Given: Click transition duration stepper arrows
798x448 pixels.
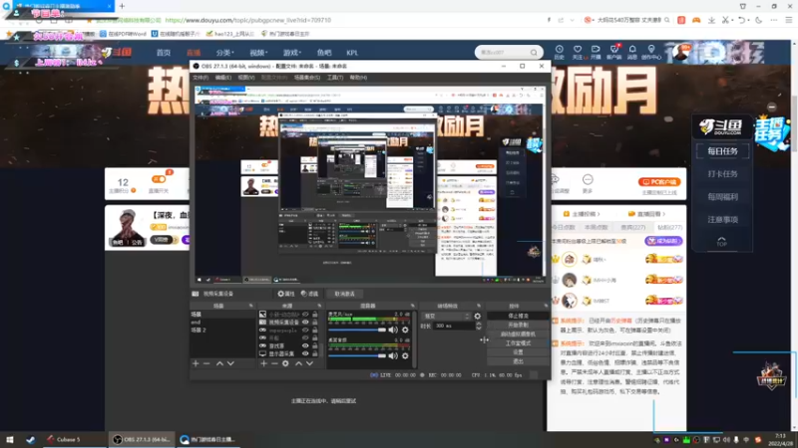Looking at the screenshot, I should tap(479, 327).
